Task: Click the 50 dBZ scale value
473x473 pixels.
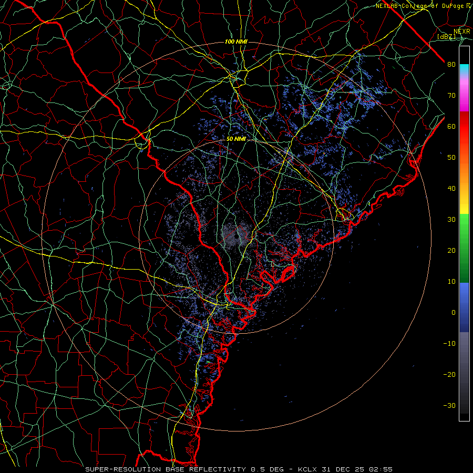Action: point(451,158)
